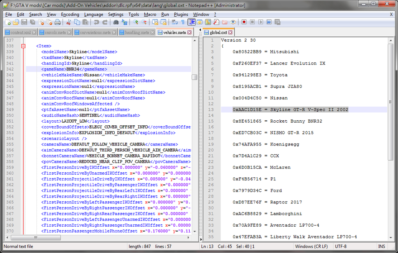Open the Tools menu

[134, 14]
